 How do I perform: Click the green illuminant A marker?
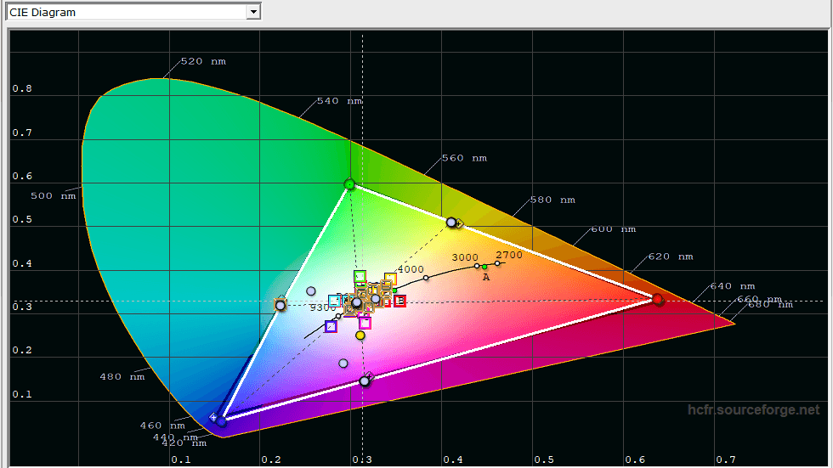485,268
